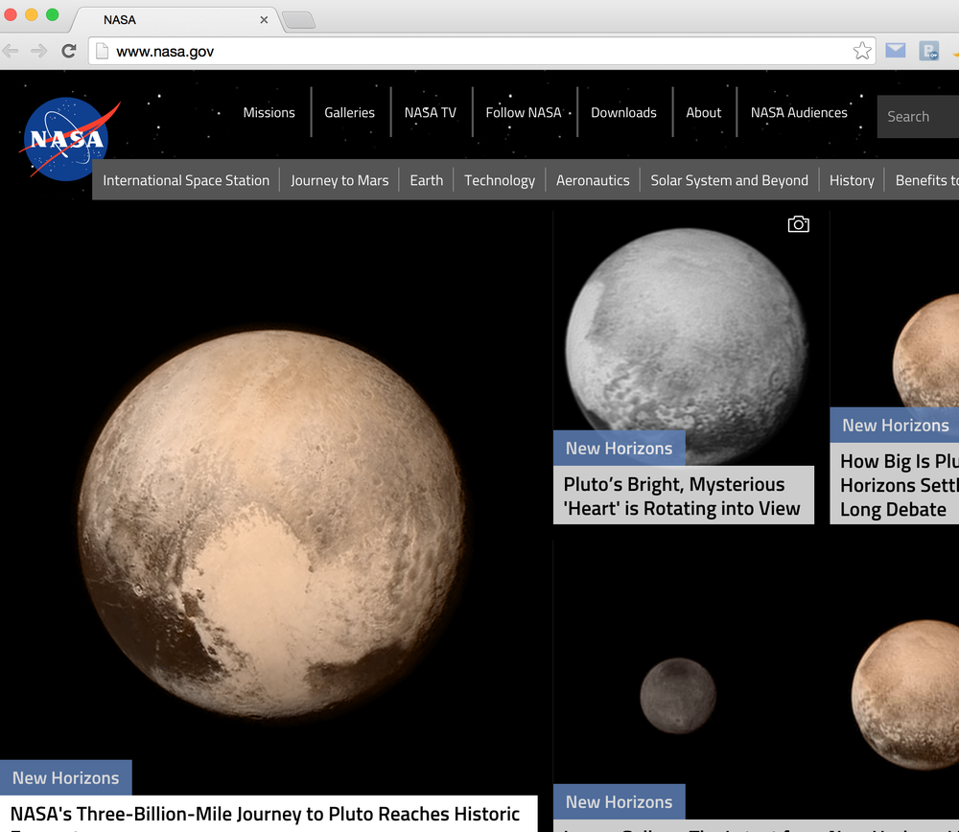Close the NASA browser tab

(x=264, y=20)
